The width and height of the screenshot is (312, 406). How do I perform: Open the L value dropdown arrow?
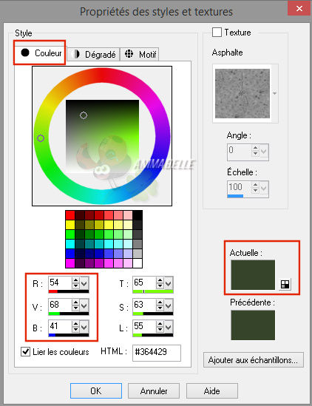click(169, 328)
